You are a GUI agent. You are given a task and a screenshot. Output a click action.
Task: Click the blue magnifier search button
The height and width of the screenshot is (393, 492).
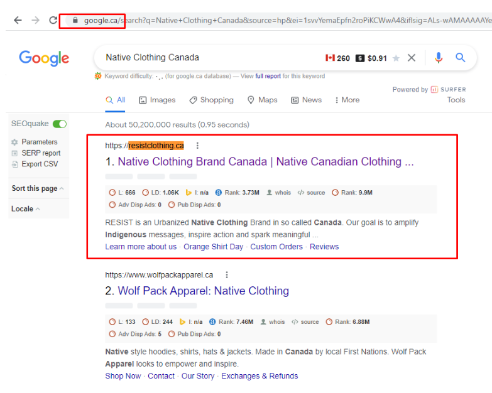(x=461, y=57)
